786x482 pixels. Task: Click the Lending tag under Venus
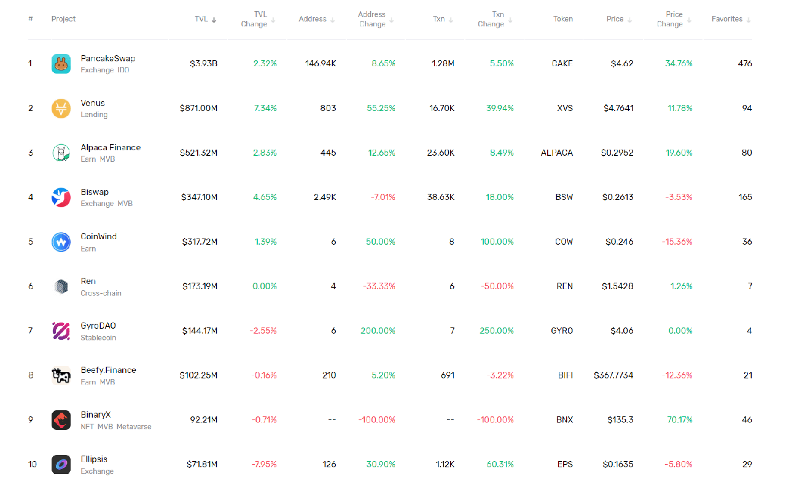pos(94,115)
